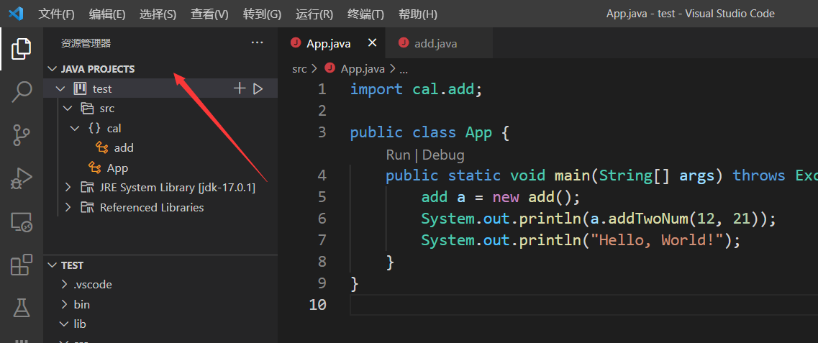Click the run triangle icon beside test project
Screen dimensions: 818x343
258,88
